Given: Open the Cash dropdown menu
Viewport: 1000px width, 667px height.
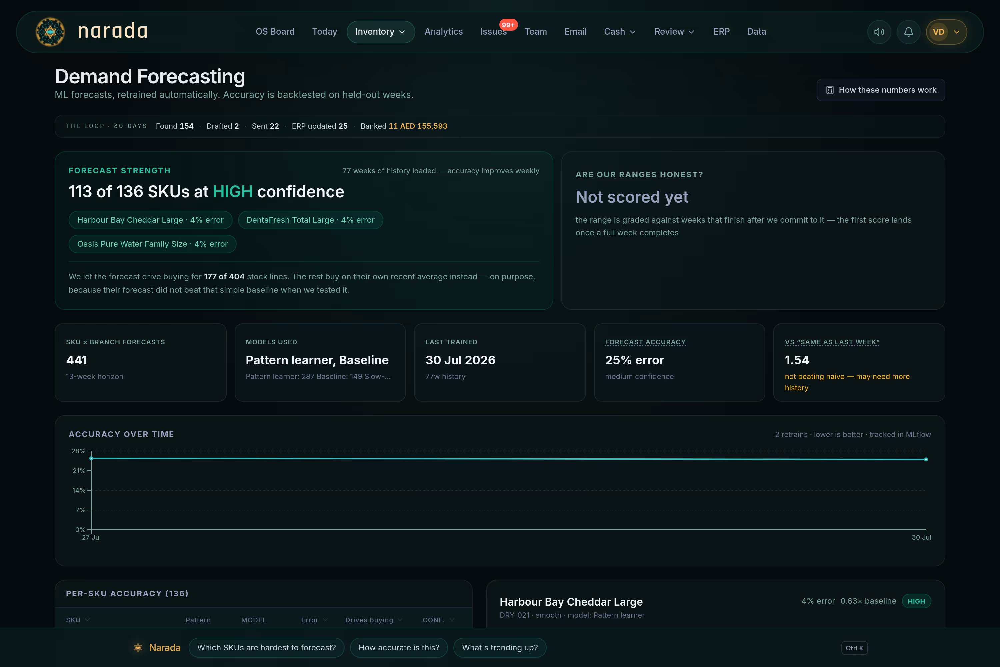Looking at the screenshot, I should [620, 32].
